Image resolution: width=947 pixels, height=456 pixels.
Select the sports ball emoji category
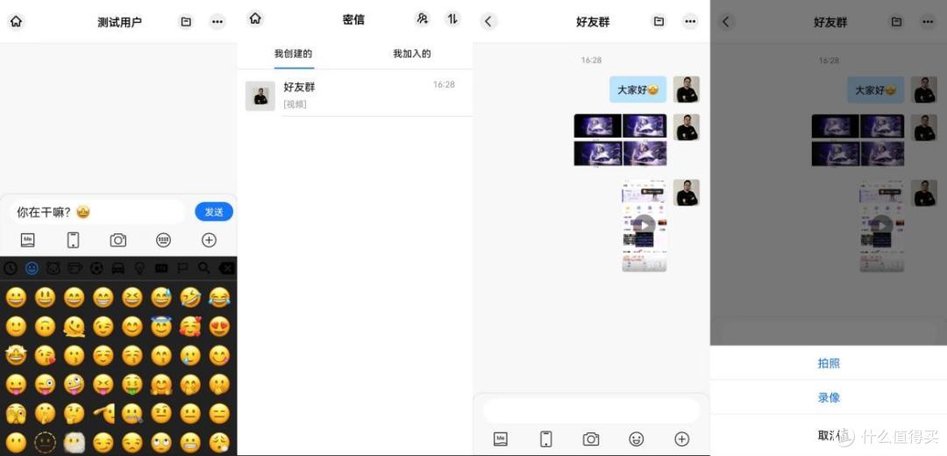pyautogui.click(x=96, y=268)
